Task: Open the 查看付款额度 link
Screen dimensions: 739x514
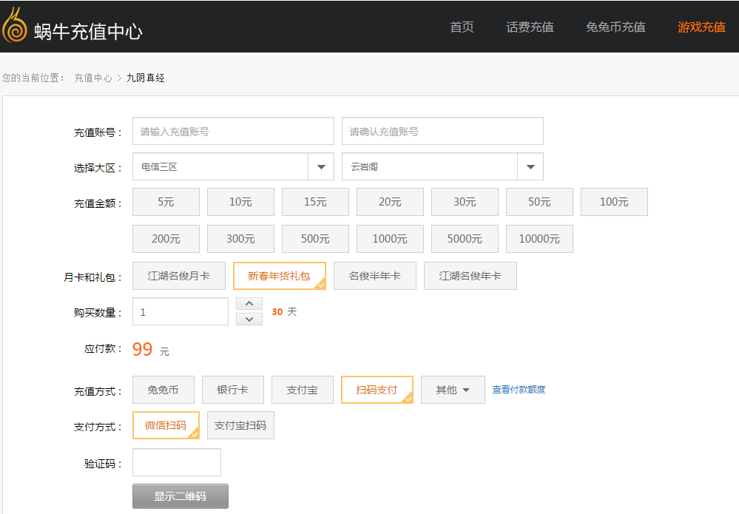Action: [519, 390]
